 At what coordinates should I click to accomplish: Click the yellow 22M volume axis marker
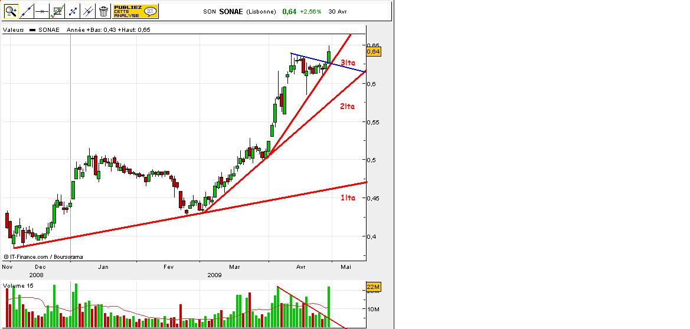tap(373, 288)
